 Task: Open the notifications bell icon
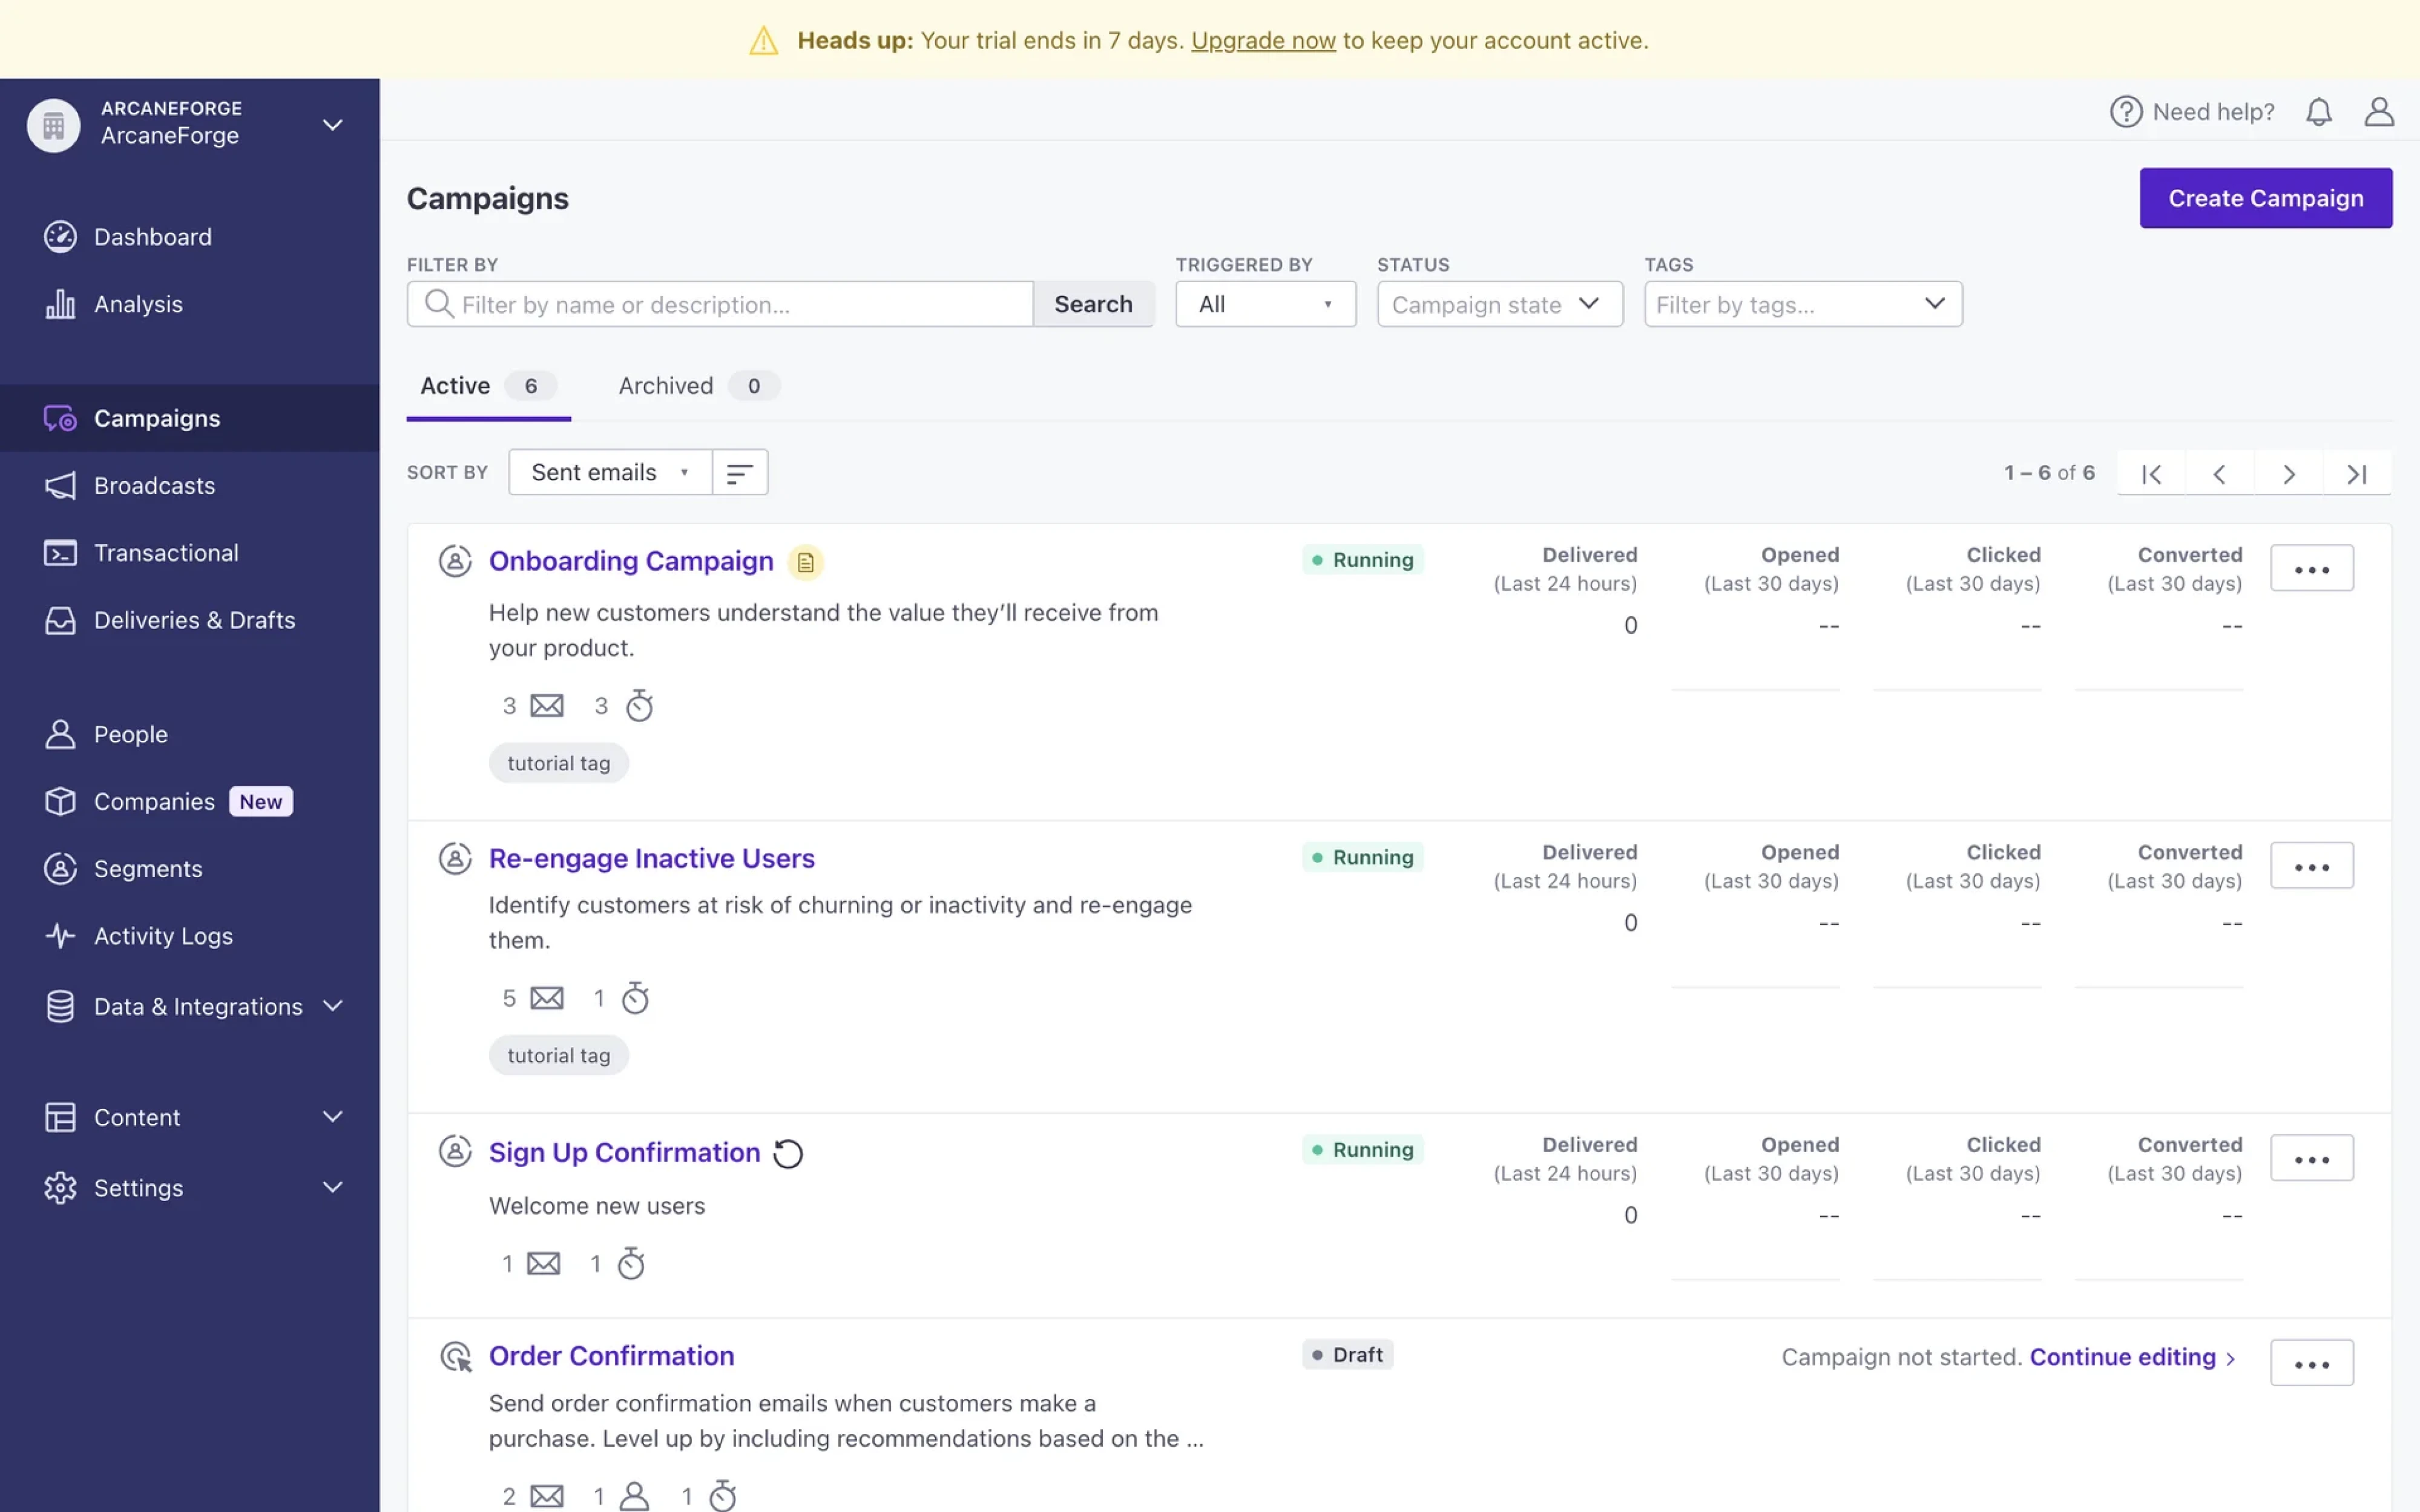[2318, 111]
